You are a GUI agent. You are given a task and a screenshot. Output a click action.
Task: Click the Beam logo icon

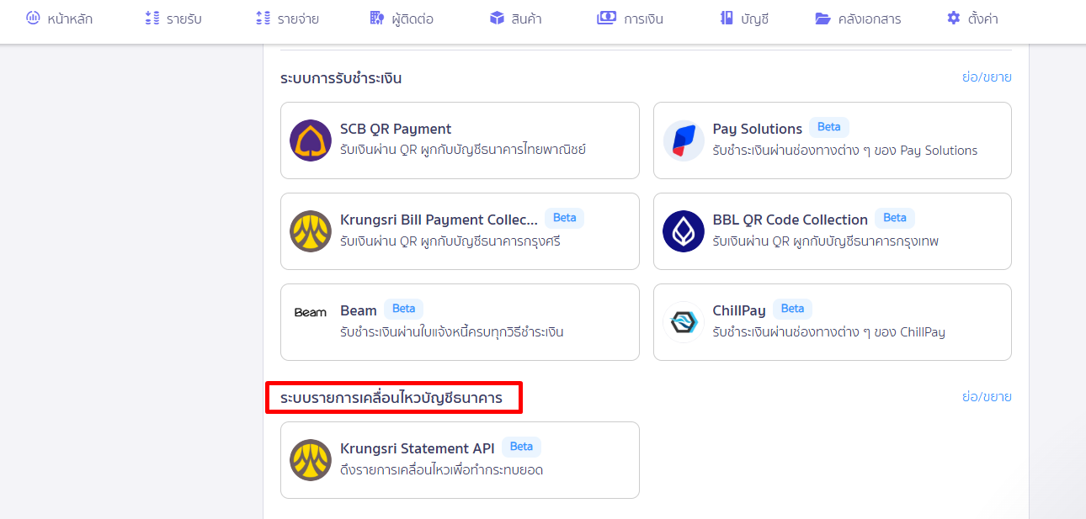pyautogui.click(x=311, y=312)
